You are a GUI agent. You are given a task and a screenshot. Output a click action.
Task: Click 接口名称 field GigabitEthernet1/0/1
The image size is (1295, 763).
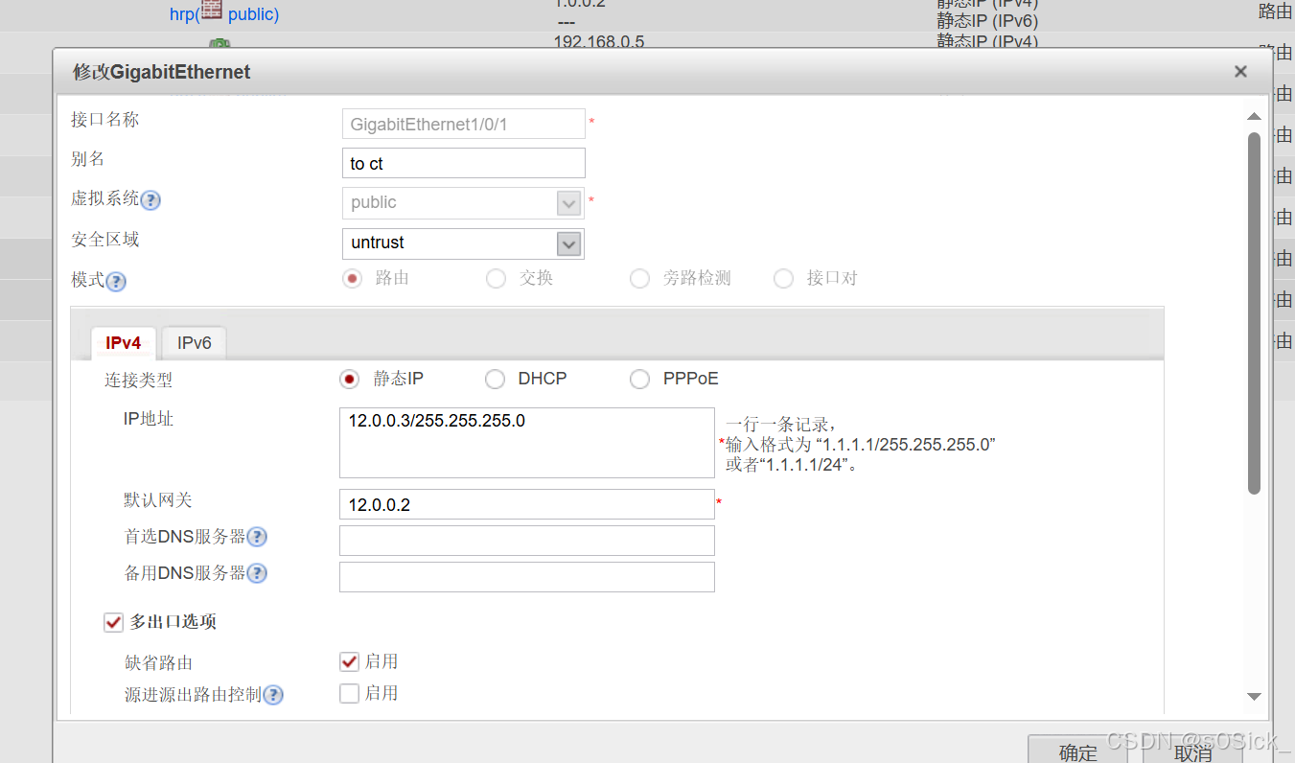(463, 124)
